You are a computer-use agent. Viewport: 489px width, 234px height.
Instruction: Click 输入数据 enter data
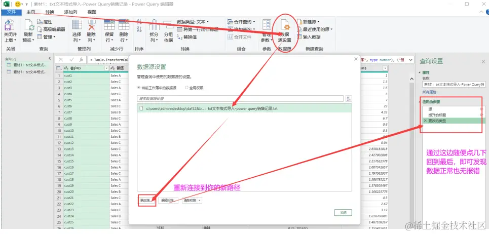click(x=309, y=37)
